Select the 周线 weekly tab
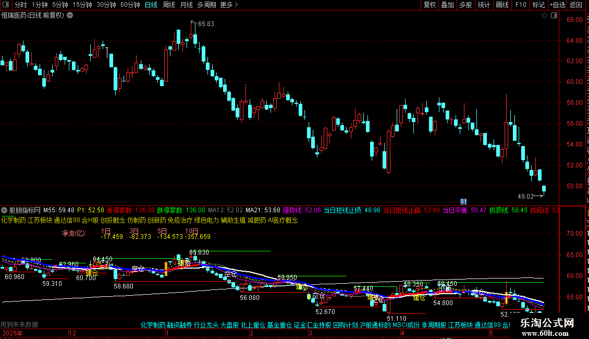 pyautogui.click(x=169, y=5)
